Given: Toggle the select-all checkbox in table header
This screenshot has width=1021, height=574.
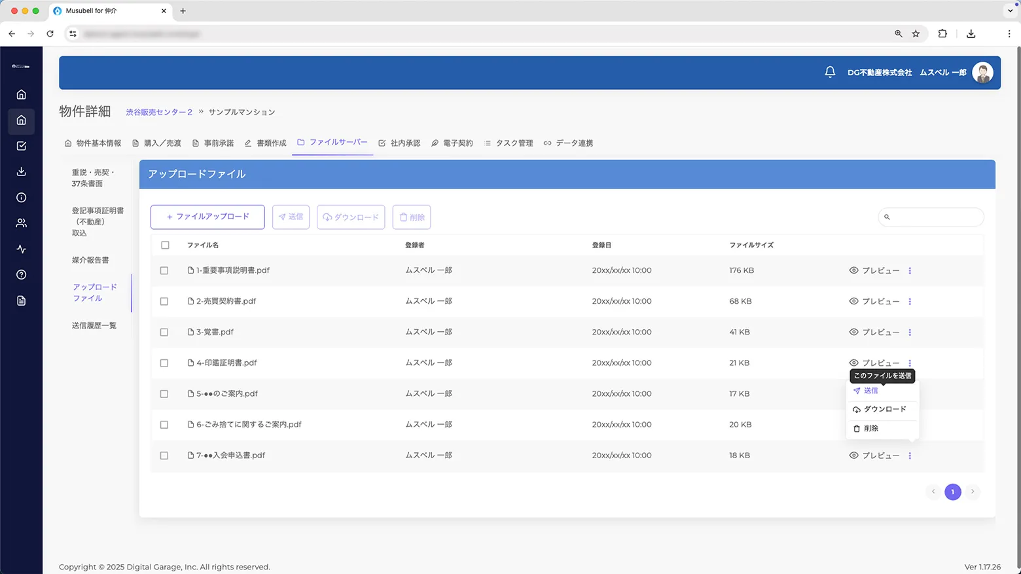Looking at the screenshot, I should (x=165, y=245).
